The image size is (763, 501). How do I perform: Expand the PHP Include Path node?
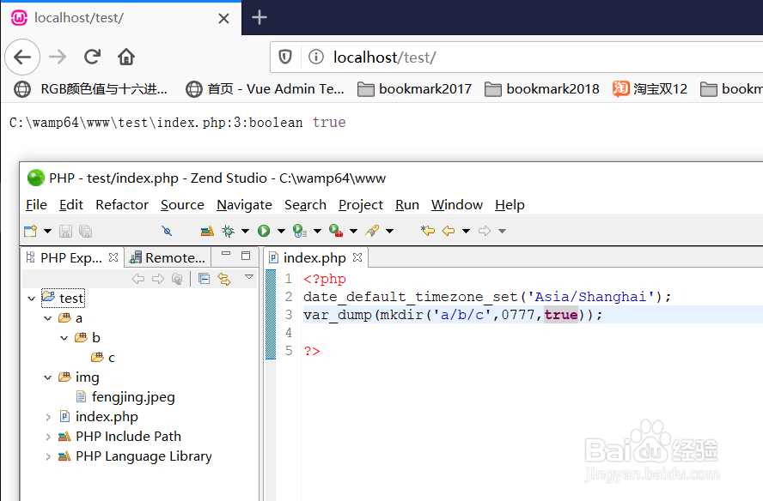[x=48, y=437]
